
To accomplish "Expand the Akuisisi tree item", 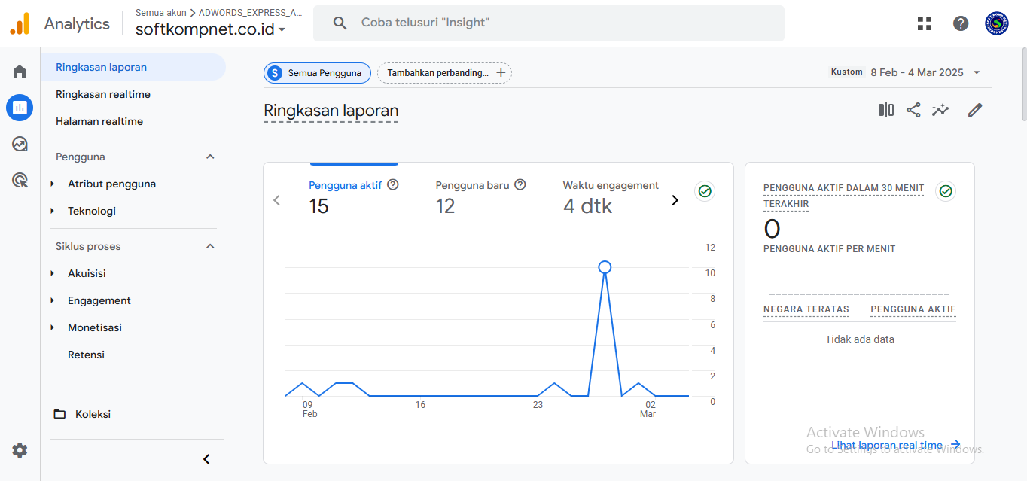I will click(x=53, y=273).
